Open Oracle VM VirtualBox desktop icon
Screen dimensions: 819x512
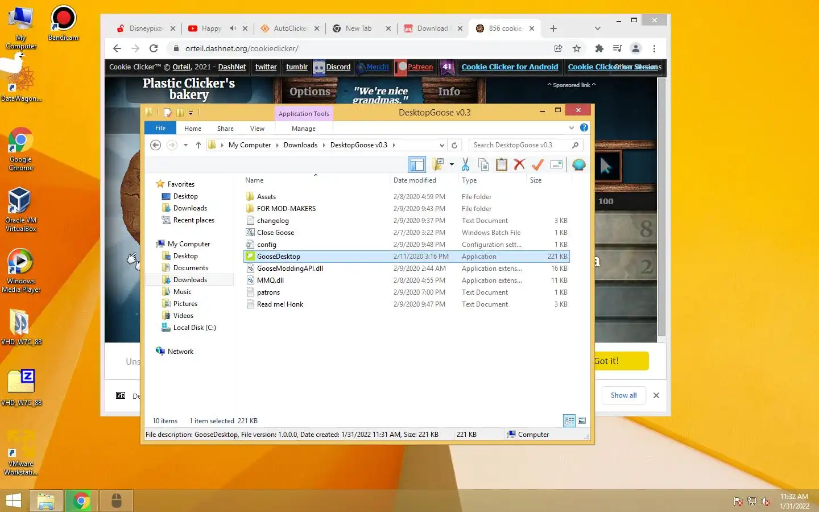coord(20,209)
